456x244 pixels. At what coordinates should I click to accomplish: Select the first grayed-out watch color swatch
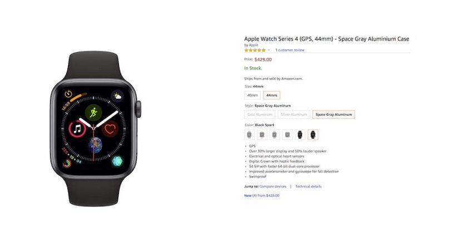[x=249, y=135]
